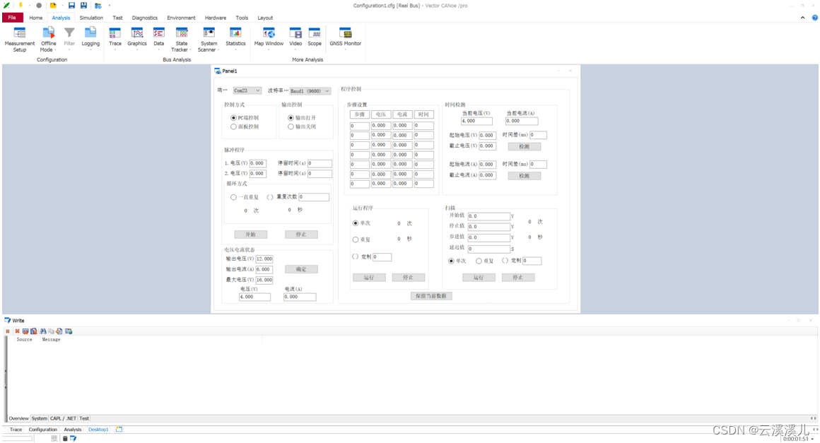Open the Graphics window icon
The image size is (820, 443).
click(x=137, y=35)
